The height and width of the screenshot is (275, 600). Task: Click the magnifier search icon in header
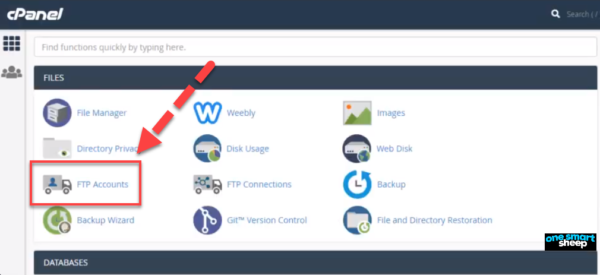(x=555, y=14)
